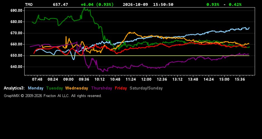Click the 10:48 time axis label
The width and height of the screenshot is (262, 139).
coord(115,79)
